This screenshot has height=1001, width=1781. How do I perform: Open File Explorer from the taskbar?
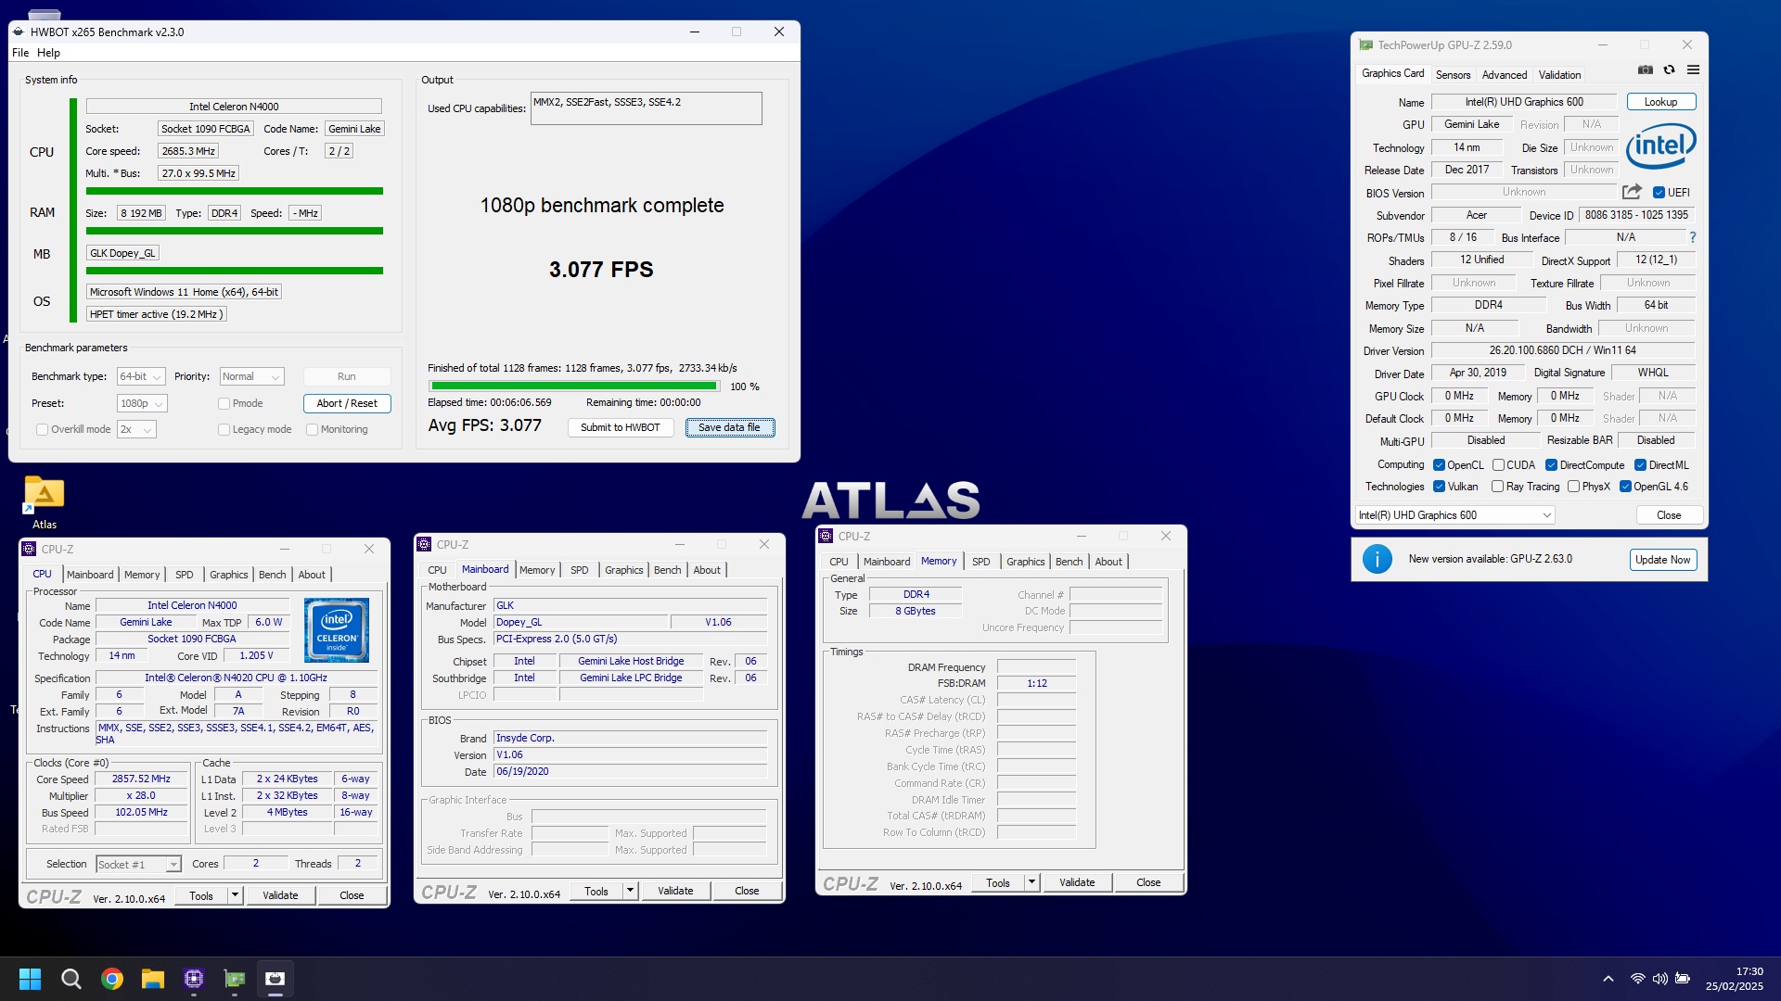click(153, 979)
